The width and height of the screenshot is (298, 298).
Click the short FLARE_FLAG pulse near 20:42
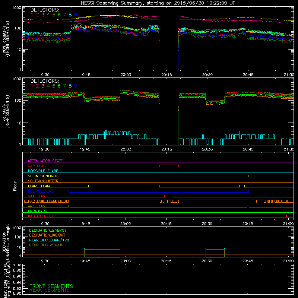(x=242, y=185)
